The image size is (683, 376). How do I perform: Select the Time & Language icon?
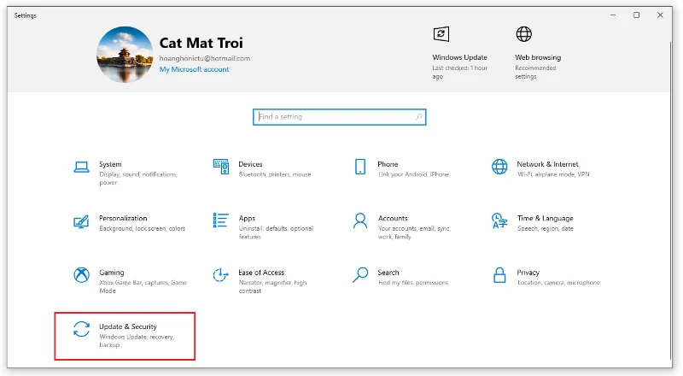pyautogui.click(x=499, y=220)
